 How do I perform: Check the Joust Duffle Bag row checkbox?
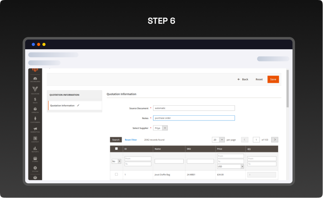pos(116,174)
